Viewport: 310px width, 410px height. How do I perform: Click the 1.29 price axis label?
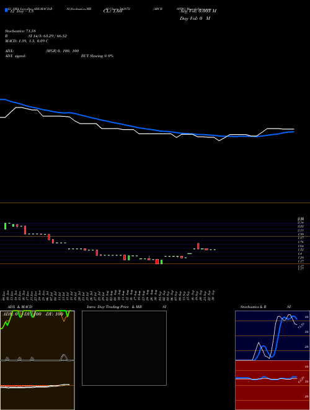click(x=301, y=258)
